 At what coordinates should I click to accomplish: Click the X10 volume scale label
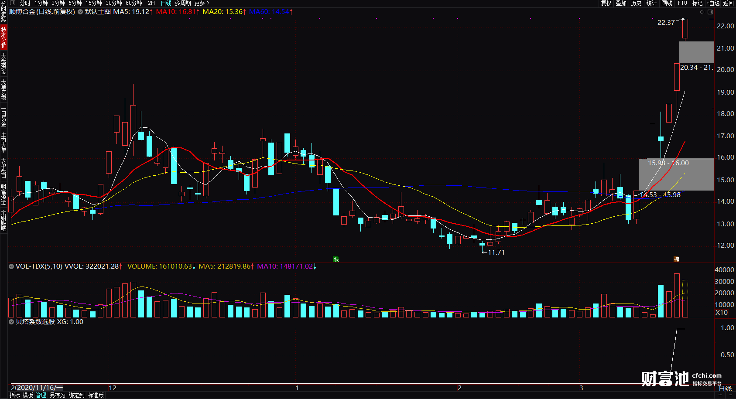[x=722, y=312]
